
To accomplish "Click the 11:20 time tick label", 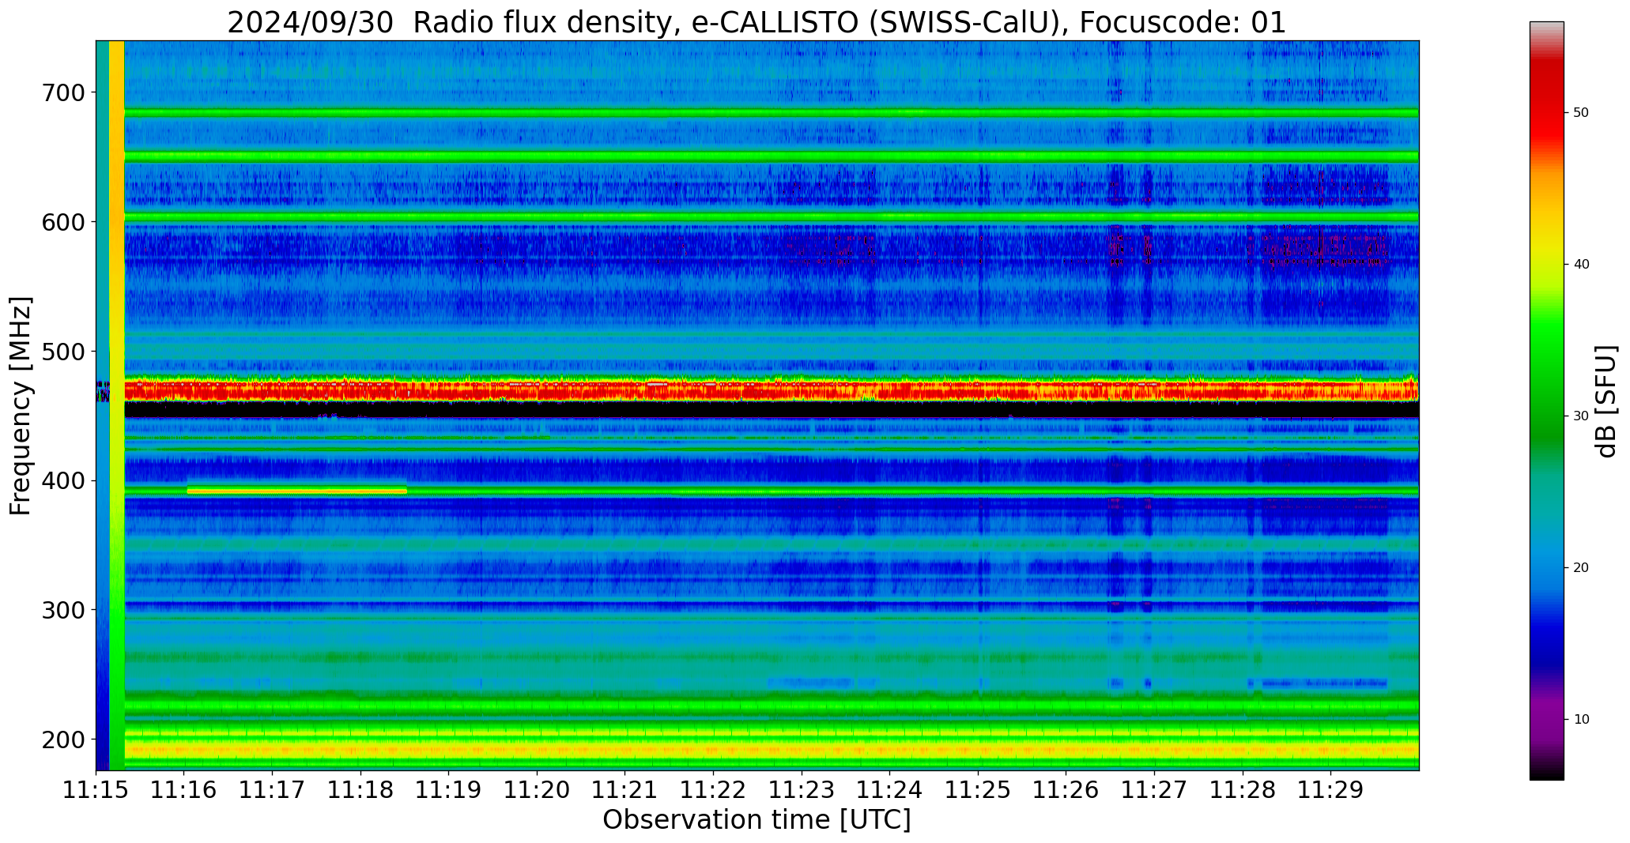I will (x=538, y=790).
